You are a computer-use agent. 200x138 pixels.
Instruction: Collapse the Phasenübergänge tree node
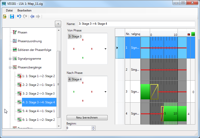10,67
